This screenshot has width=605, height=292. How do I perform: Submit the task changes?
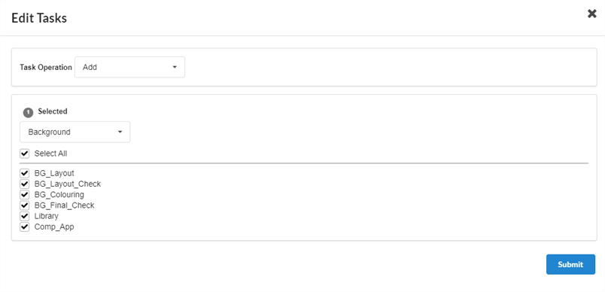[x=570, y=264]
